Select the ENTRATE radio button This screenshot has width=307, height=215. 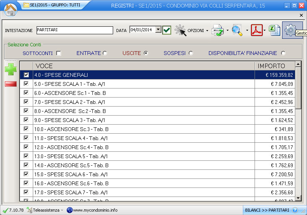[x=105, y=53]
